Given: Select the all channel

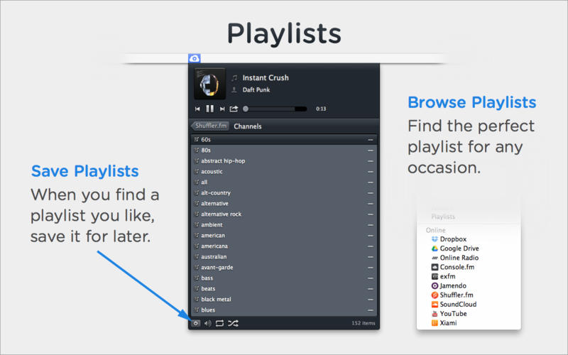Looking at the screenshot, I should pos(284,182).
